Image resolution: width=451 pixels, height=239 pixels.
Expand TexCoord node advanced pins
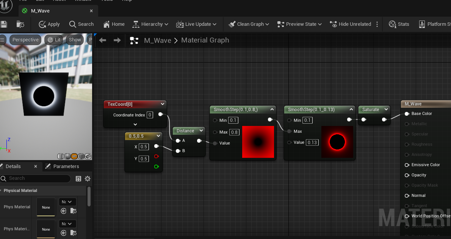tap(135, 124)
